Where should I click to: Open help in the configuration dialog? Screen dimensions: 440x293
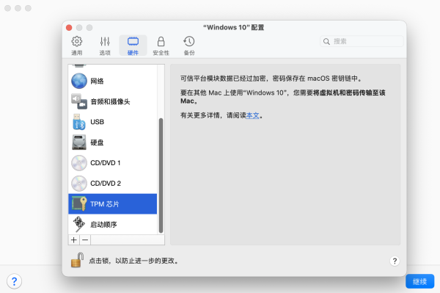(x=395, y=261)
